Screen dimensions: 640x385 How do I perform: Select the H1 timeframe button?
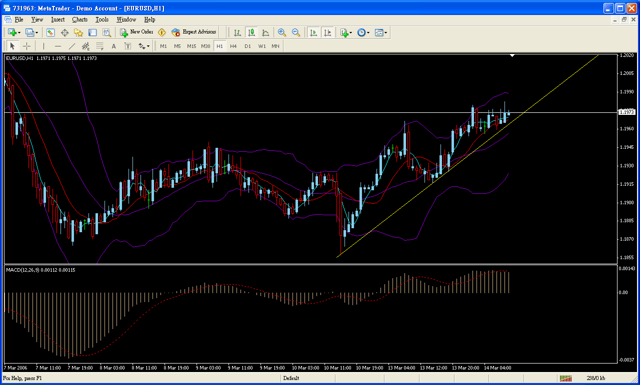pos(219,46)
